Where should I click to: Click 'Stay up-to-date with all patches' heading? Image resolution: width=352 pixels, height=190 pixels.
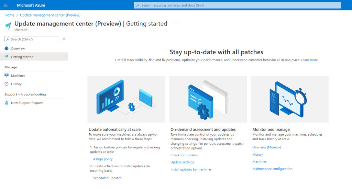(217, 52)
